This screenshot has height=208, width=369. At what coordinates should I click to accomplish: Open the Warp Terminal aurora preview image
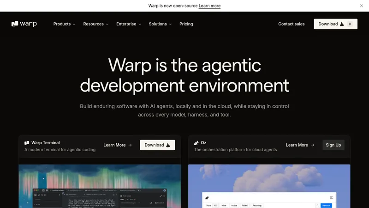100,186
